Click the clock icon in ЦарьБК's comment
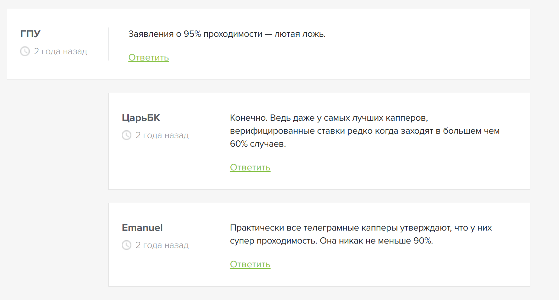Screen dimensions: 559x300 (126, 135)
